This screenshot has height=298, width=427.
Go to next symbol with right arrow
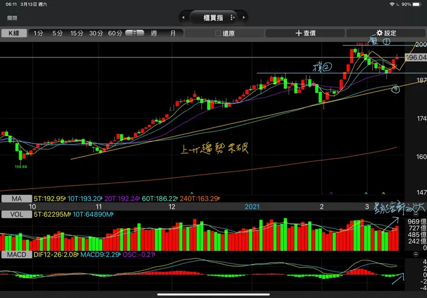pyautogui.click(x=244, y=17)
